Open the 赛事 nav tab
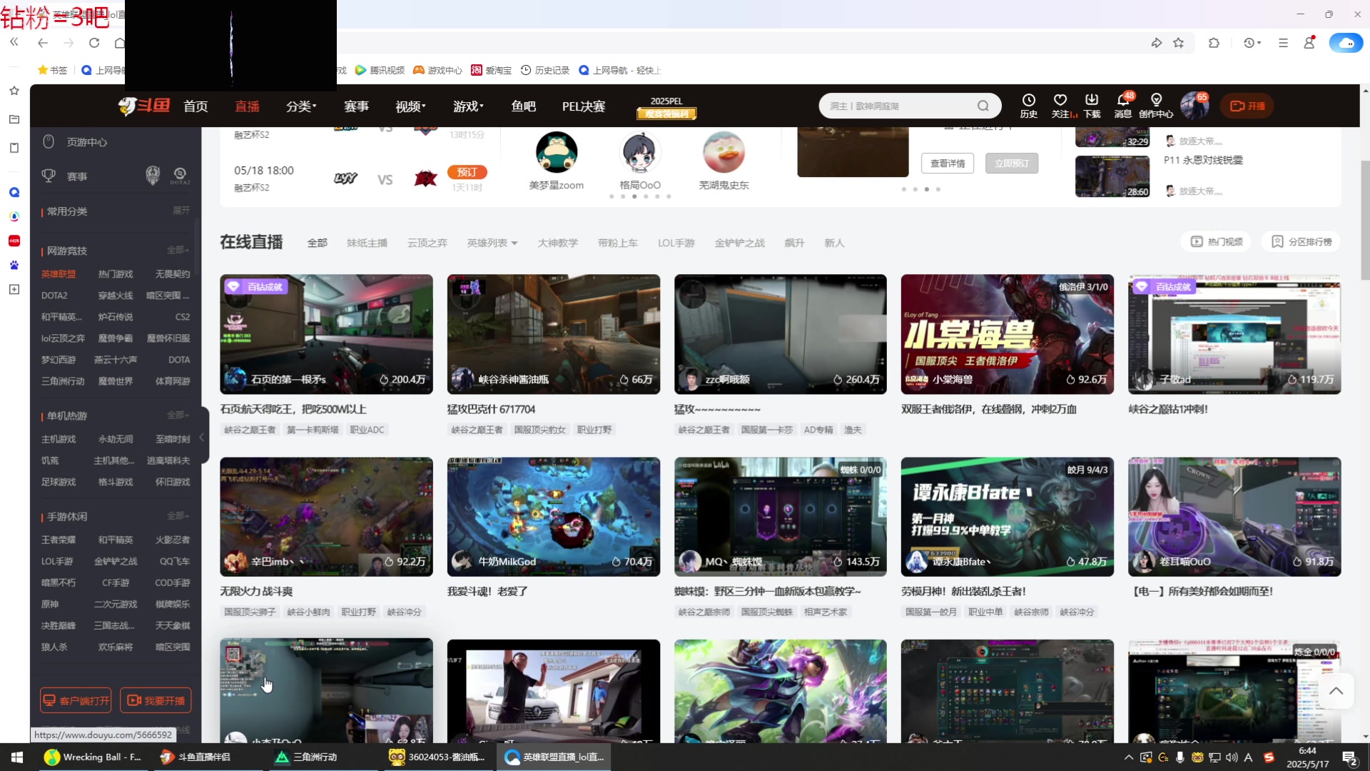 coord(356,106)
